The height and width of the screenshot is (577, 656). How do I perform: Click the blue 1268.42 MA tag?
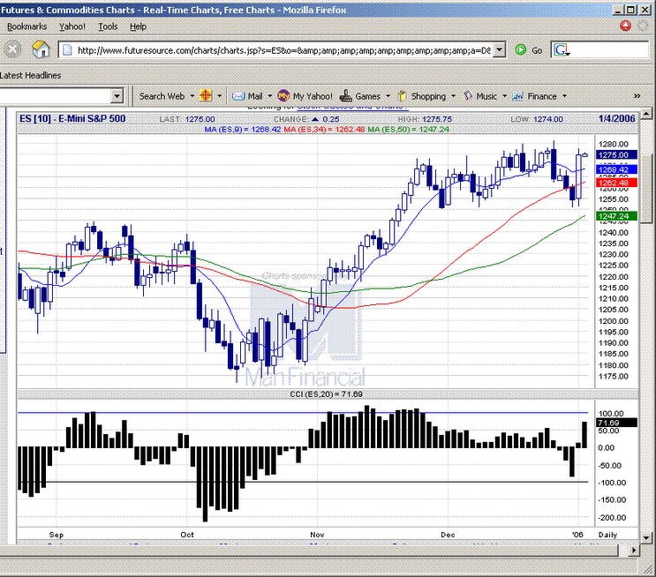click(616, 169)
